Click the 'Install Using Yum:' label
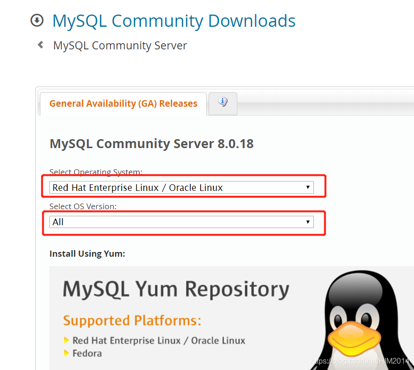Screen dimensions: 414x370 (x=87, y=254)
